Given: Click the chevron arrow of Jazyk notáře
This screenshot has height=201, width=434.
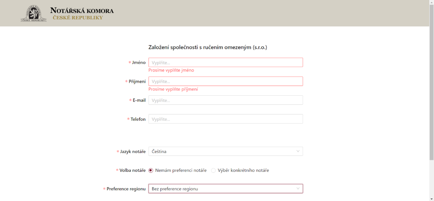Looking at the screenshot, I should [298, 151].
